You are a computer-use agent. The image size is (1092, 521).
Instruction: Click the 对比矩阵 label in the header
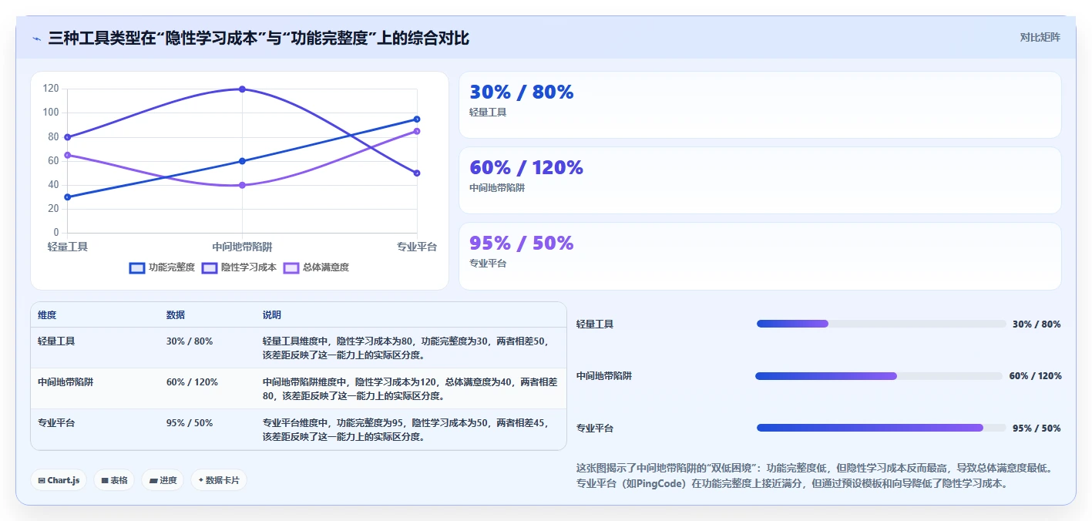point(1040,37)
